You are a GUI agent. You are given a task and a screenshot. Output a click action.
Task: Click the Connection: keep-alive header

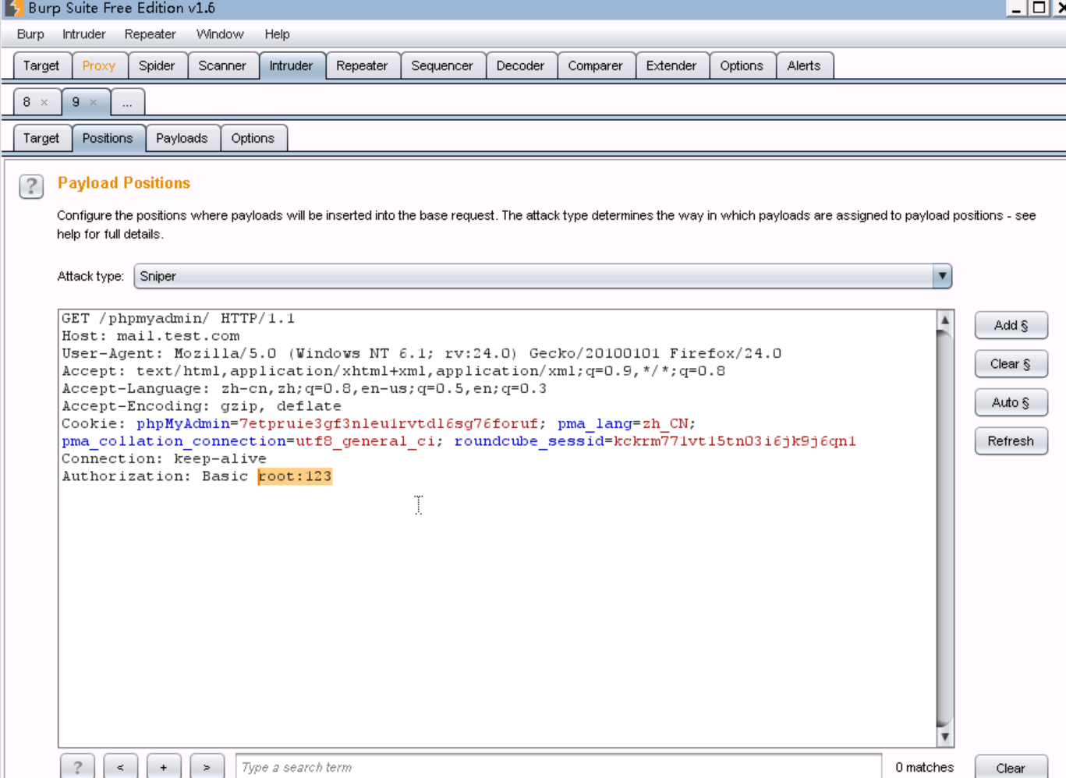[164, 458]
